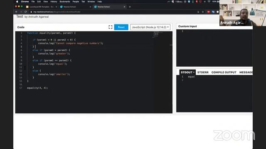Image resolution: width=266 pixels, height=149 pixels.
Task: Go back to the previous page
Action: pos(17,12)
